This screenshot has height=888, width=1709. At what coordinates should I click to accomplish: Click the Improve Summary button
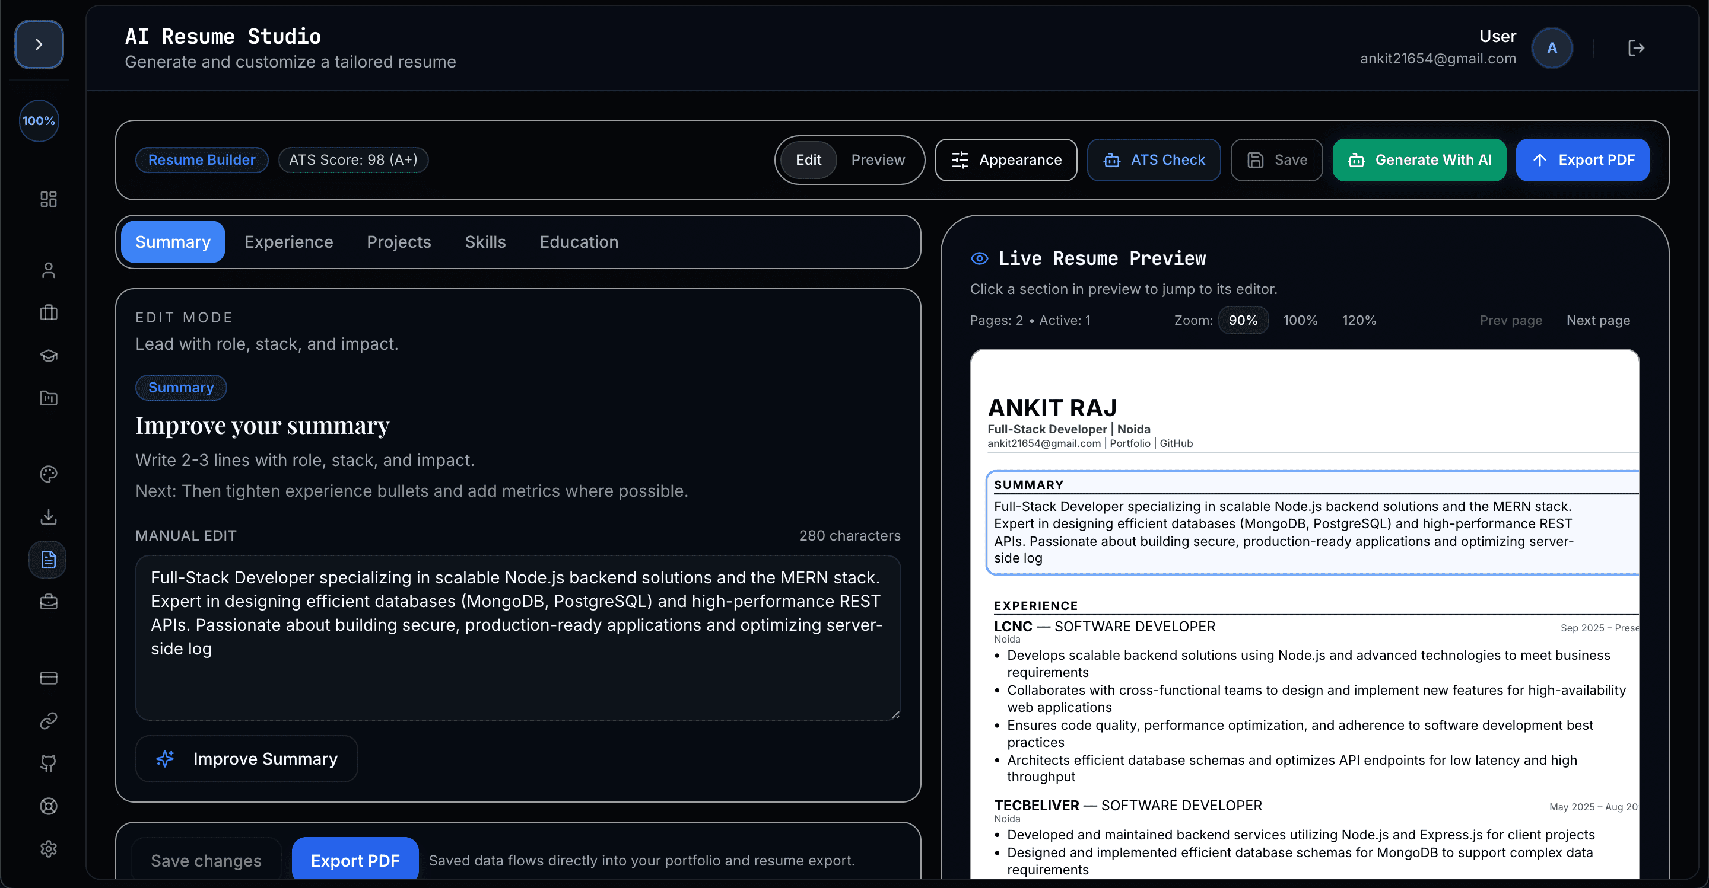pyautogui.click(x=247, y=759)
